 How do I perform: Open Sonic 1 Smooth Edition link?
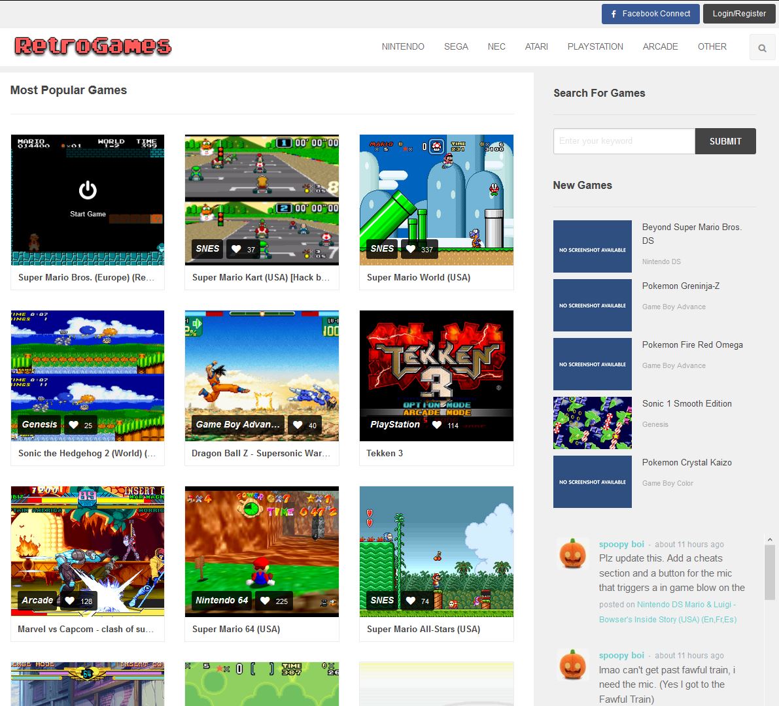point(687,403)
